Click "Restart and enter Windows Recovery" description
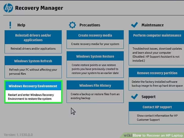Viewport: 184px width, 138px height. [x=31, y=97]
